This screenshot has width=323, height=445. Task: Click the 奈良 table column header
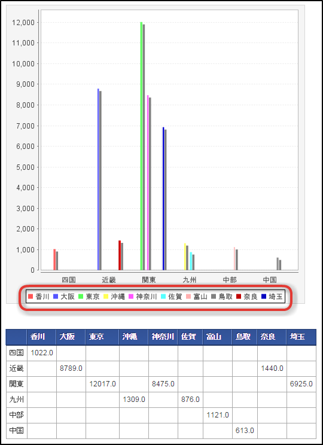(272, 337)
